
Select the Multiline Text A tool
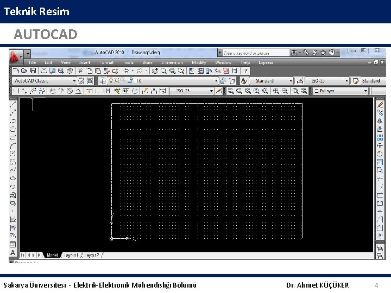tap(12, 252)
